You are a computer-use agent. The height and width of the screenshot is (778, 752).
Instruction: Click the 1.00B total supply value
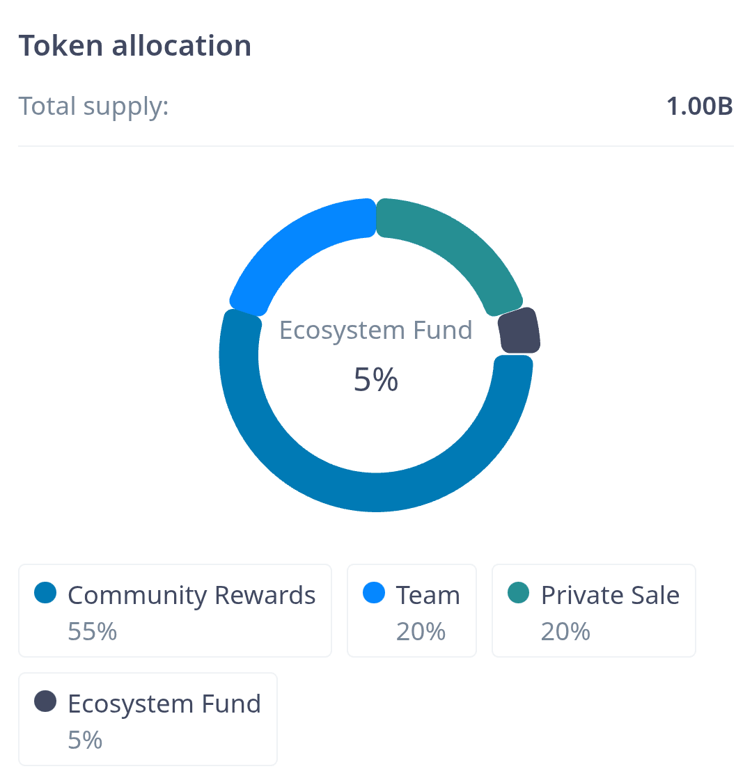699,106
